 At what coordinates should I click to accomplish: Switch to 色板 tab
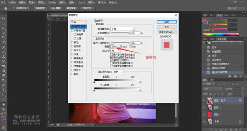(226, 15)
